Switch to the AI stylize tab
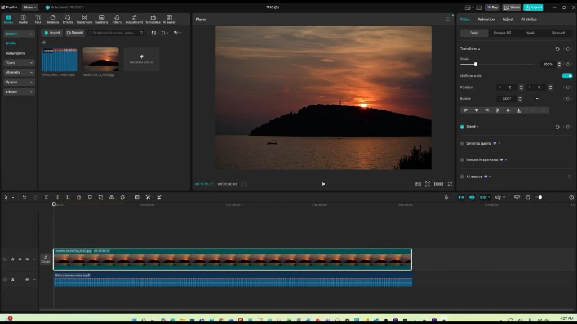Image resolution: width=577 pixels, height=324 pixels. tap(529, 19)
